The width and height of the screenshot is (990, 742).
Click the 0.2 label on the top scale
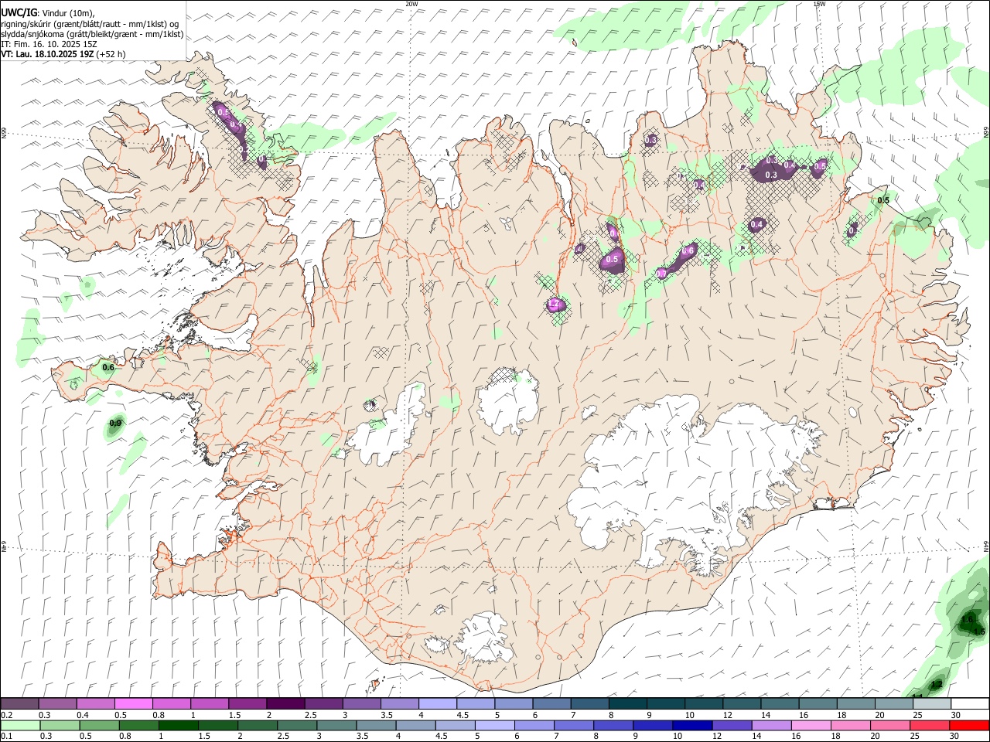(x=7, y=715)
